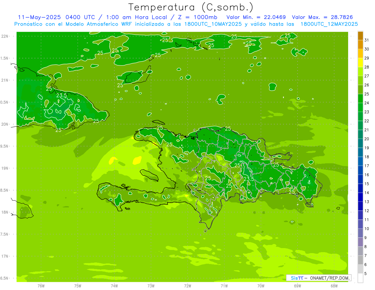Click the latitude label "20N"
Viewport: 375px width, 290px height.
pyautogui.click(x=5, y=125)
